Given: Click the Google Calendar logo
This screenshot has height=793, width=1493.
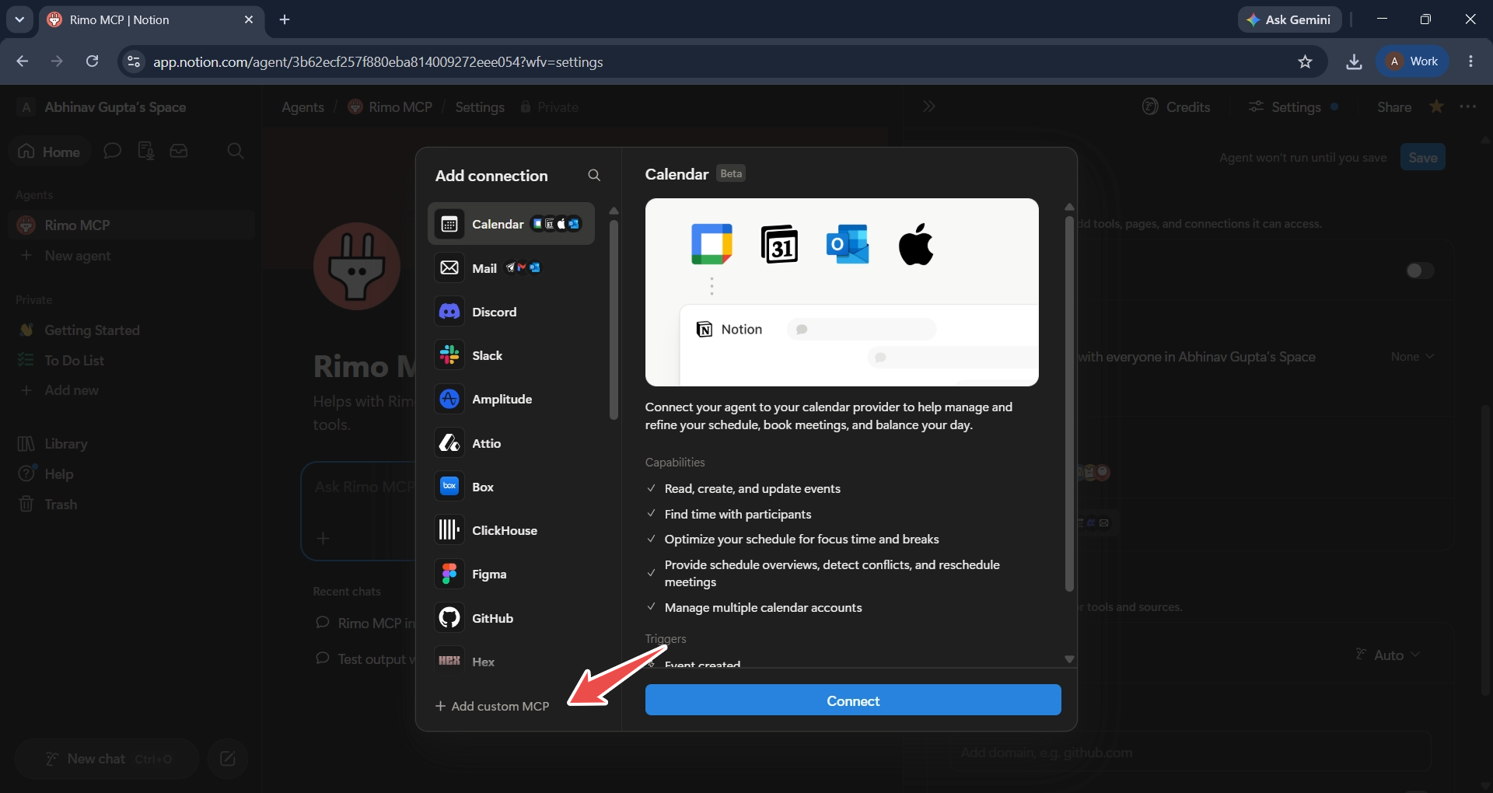Looking at the screenshot, I should 712,244.
